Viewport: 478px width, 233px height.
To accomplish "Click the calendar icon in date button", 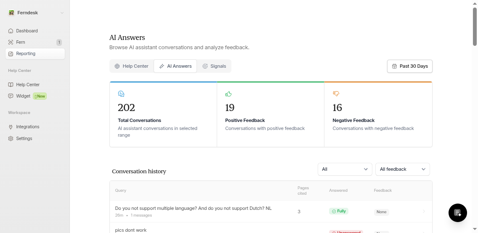I will point(394,66).
